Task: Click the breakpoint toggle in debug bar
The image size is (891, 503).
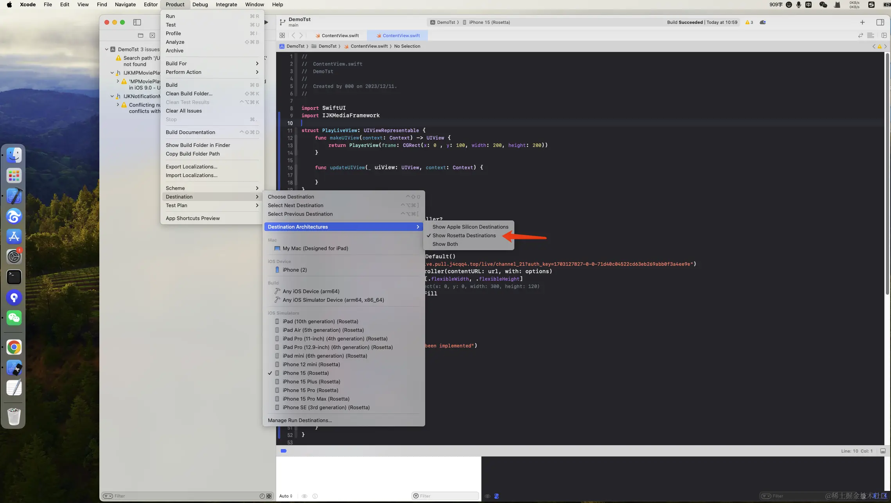Action: point(284,451)
